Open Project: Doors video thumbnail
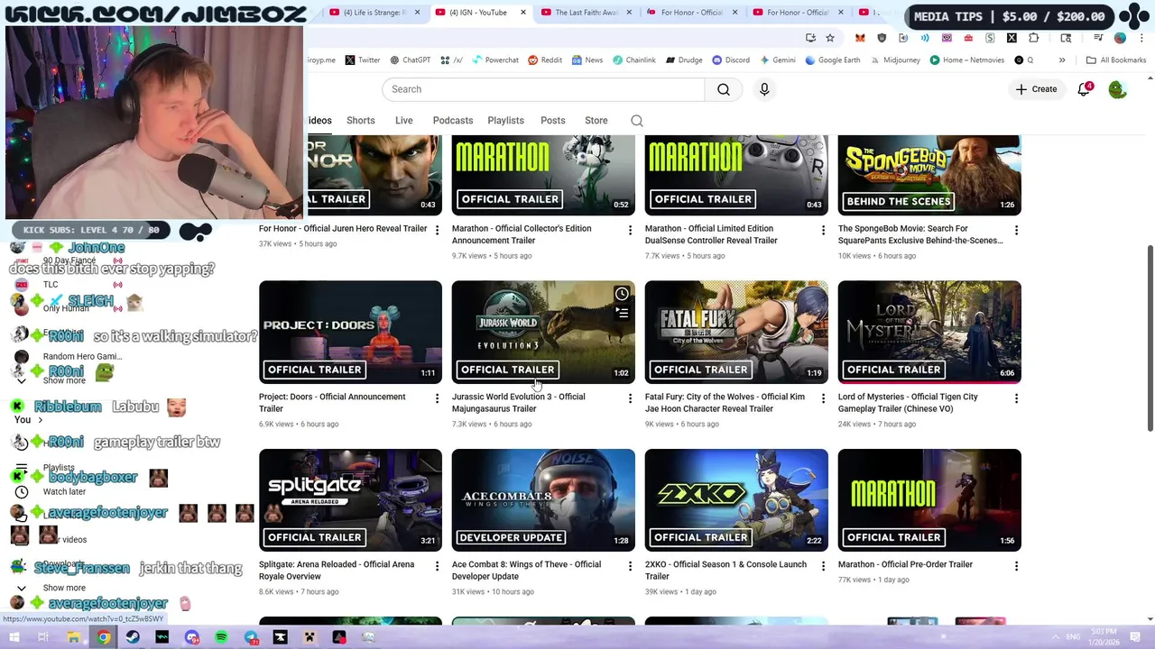The image size is (1155, 649). (x=350, y=333)
